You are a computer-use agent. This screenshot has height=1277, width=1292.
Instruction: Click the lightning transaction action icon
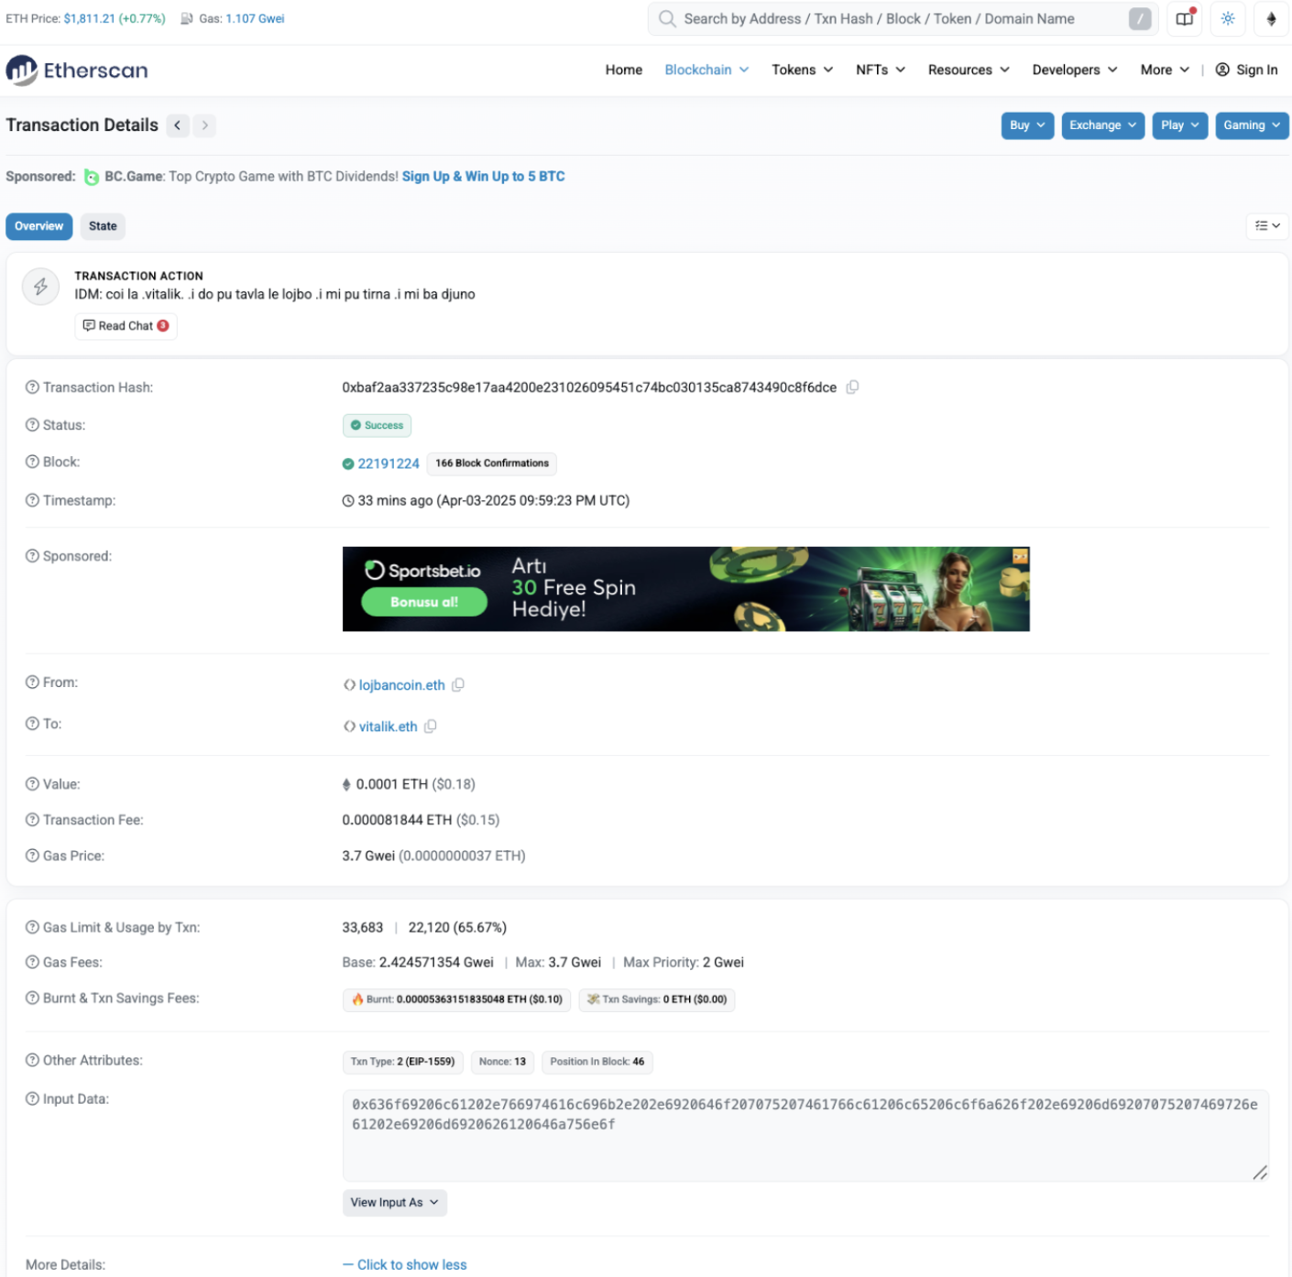(40, 287)
